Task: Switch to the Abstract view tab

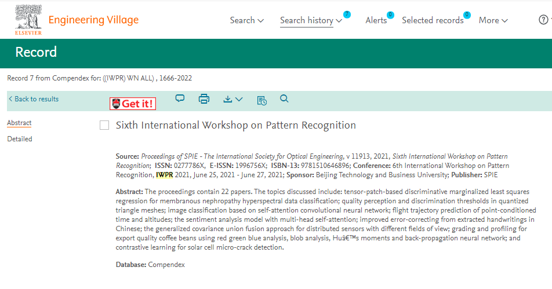Action: click(x=19, y=123)
